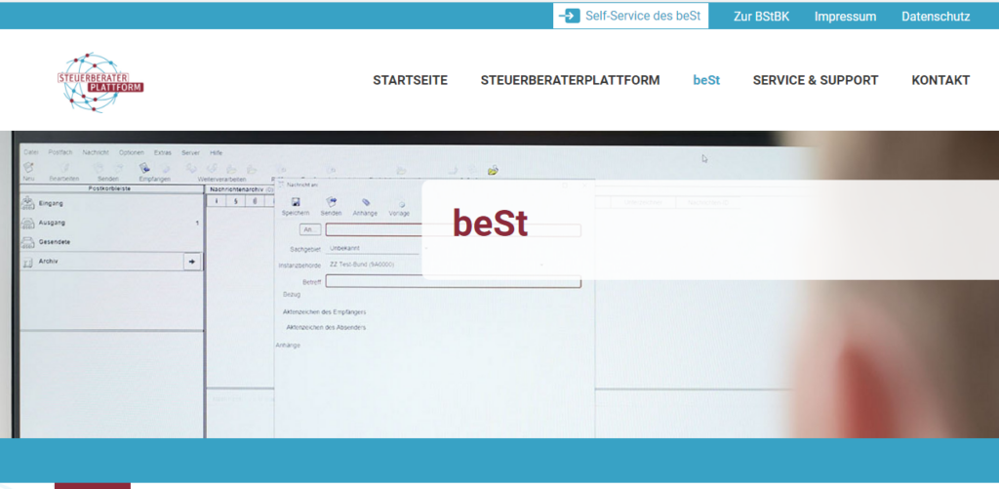Open the SERVICE & SUPPORT menu

[816, 80]
